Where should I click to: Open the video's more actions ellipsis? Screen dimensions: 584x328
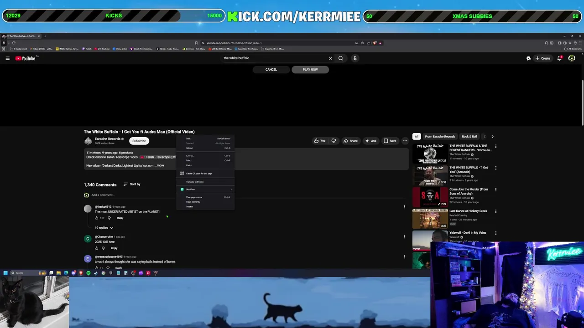(405, 141)
